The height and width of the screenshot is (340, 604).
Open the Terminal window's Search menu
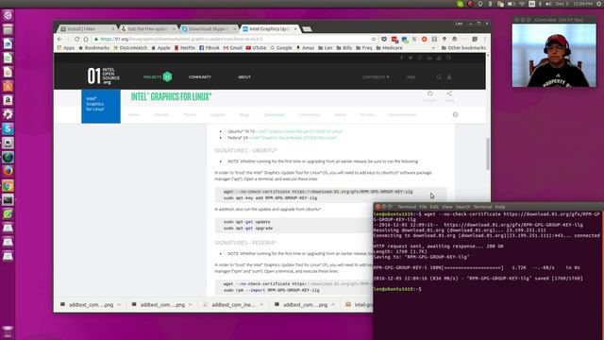coord(462,207)
